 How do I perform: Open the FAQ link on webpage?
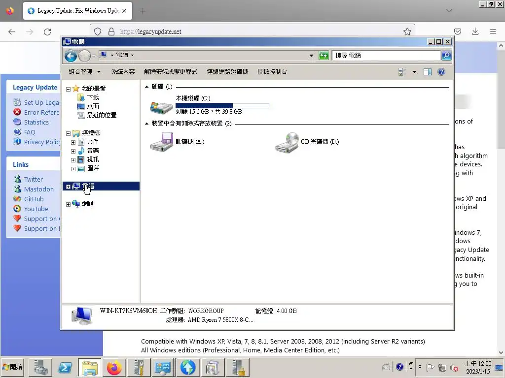tap(30, 132)
